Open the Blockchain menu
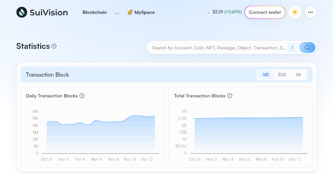This screenshot has width=333, height=174. (94, 12)
